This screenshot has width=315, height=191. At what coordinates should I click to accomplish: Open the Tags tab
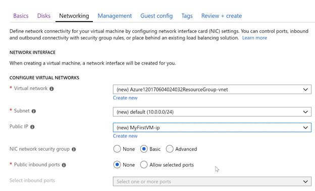point(187,16)
